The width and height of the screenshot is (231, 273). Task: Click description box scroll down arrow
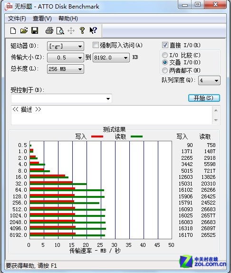coord(216,120)
